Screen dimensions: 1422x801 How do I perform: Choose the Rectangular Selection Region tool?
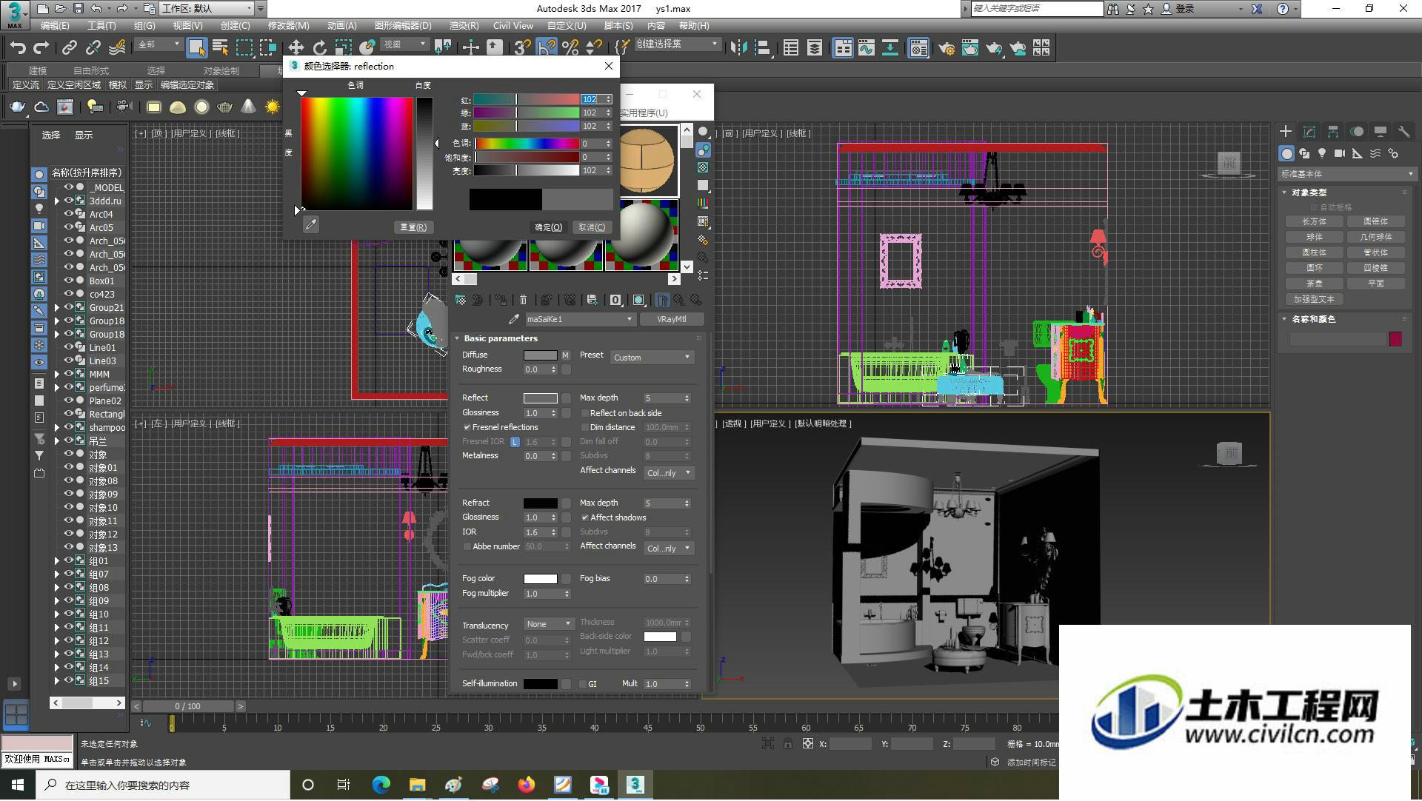coord(244,48)
